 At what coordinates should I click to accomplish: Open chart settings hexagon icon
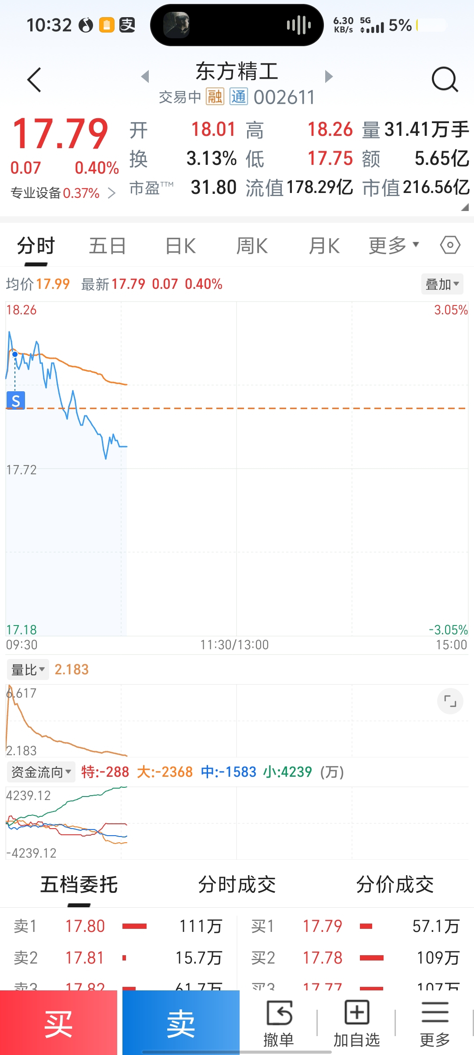pos(450,245)
